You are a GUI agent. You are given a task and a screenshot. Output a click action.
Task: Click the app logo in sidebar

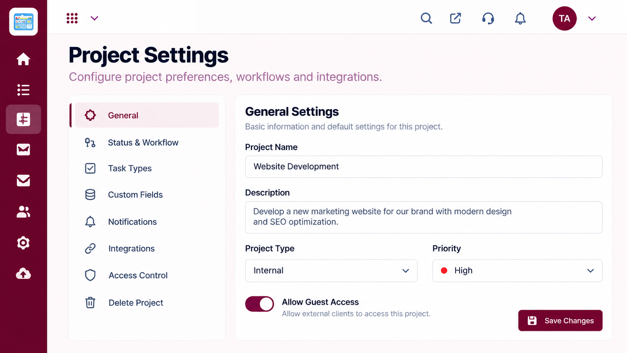pyautogui.click(x=23, y=22)
